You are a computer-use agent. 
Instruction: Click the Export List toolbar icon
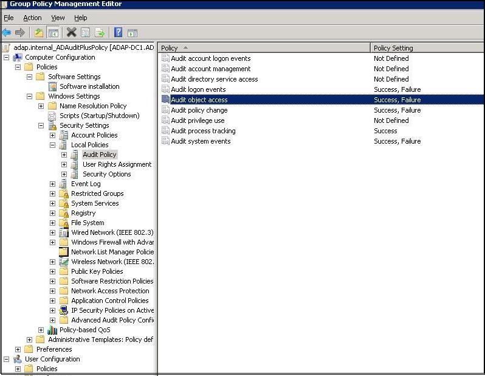click(100, 32)
